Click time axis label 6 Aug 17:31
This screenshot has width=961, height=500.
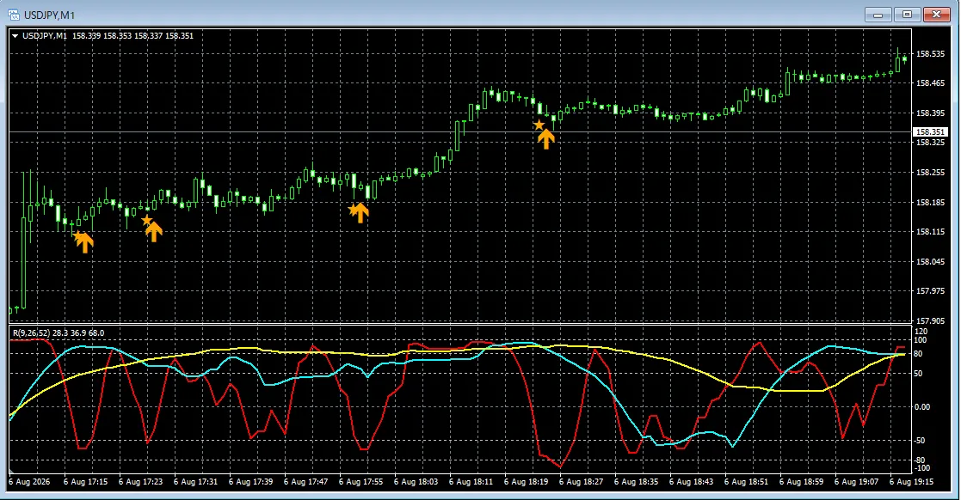tap(195, 482)
